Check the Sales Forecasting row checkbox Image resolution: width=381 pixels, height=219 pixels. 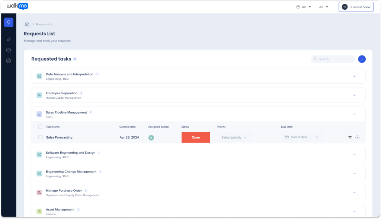coord(41,137)
